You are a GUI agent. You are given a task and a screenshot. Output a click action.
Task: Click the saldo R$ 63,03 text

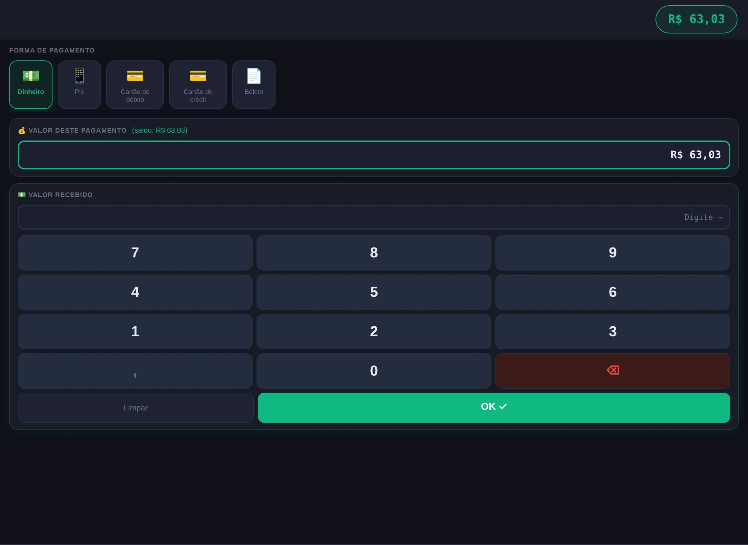[x=160, y=130]
